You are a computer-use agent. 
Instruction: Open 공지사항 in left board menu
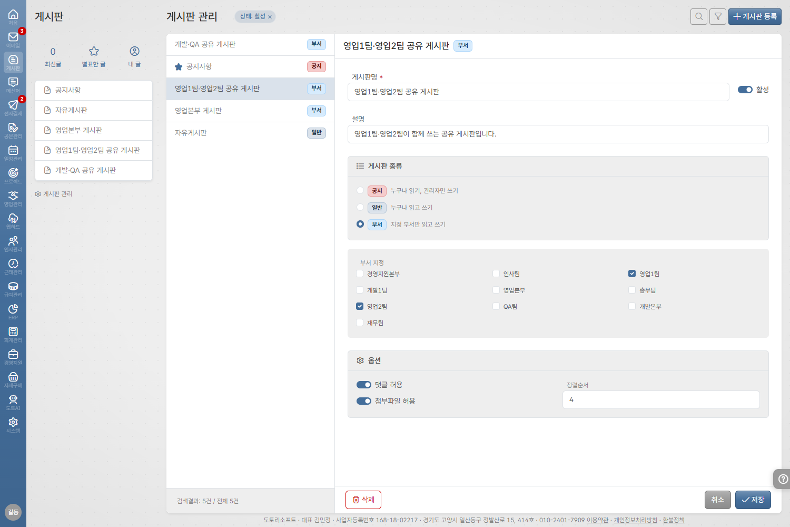94,90
